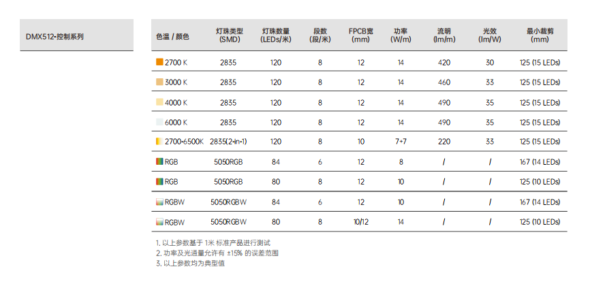Click the 2700-6500K gradient swatch icon
Viewport: 590px width, 286px height.
[159, 142]
